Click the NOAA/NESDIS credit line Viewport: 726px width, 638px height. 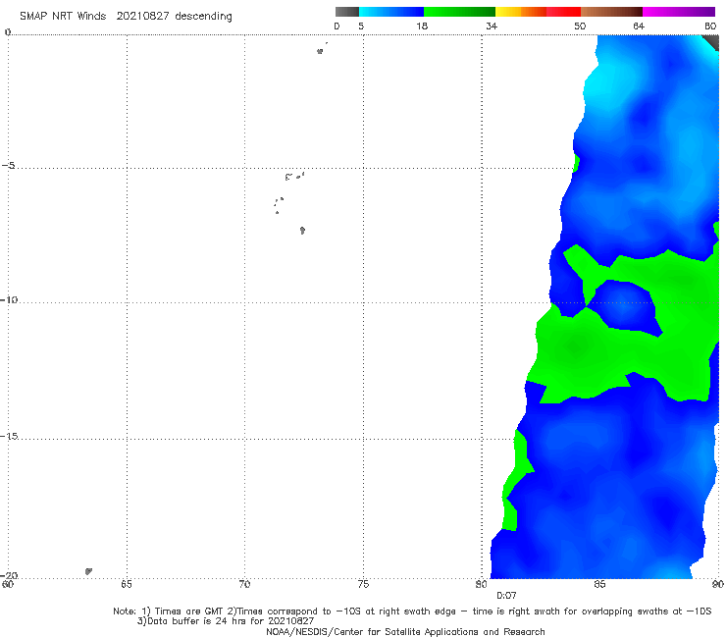[x=405, y=632]
